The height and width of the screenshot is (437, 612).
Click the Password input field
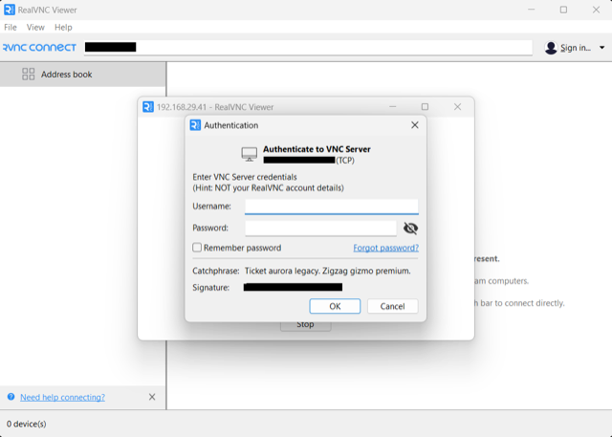(x=320, y=228)
